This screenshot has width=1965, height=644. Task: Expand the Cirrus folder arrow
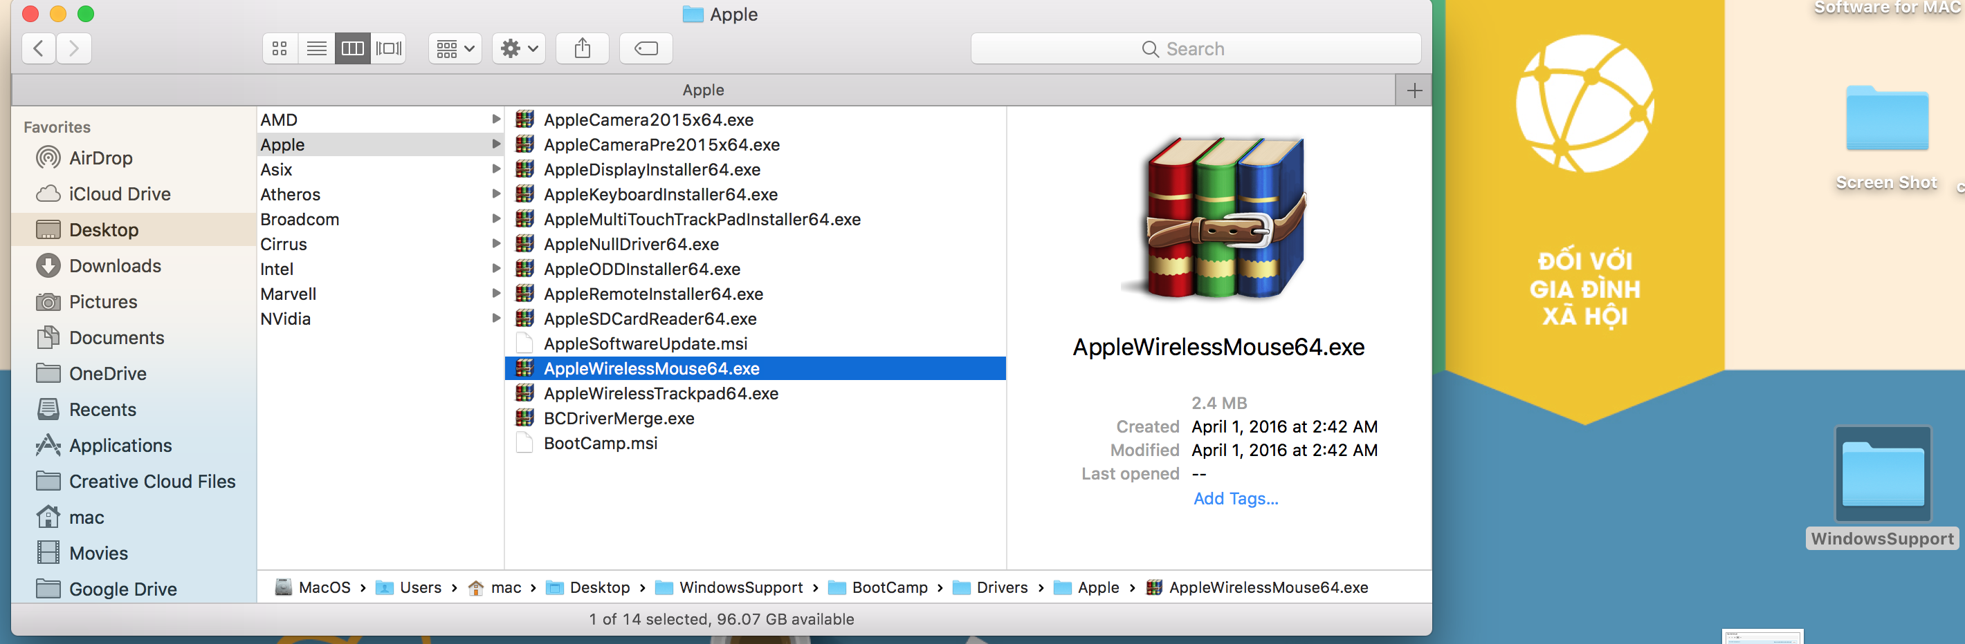[x=496, y=244]
